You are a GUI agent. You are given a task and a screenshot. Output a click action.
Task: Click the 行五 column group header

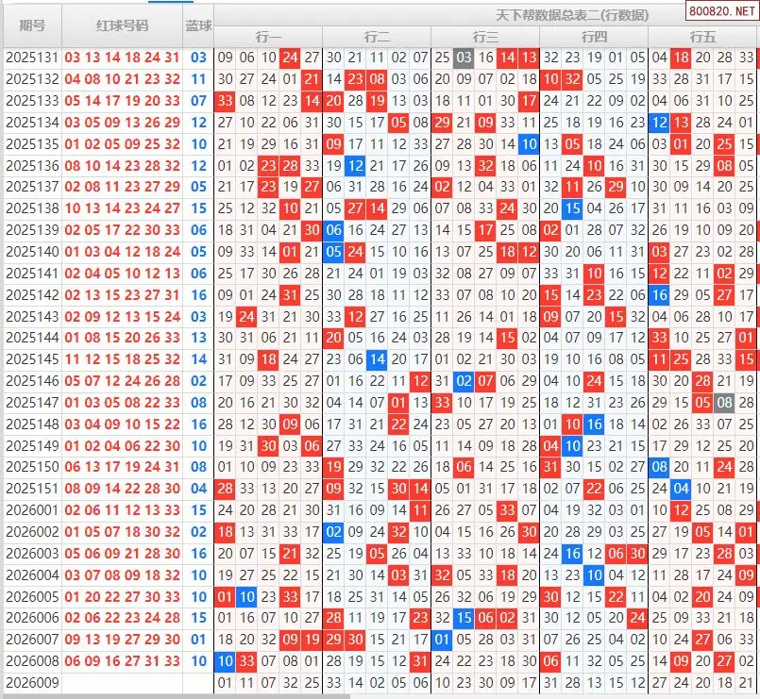(x=702, y=37)
